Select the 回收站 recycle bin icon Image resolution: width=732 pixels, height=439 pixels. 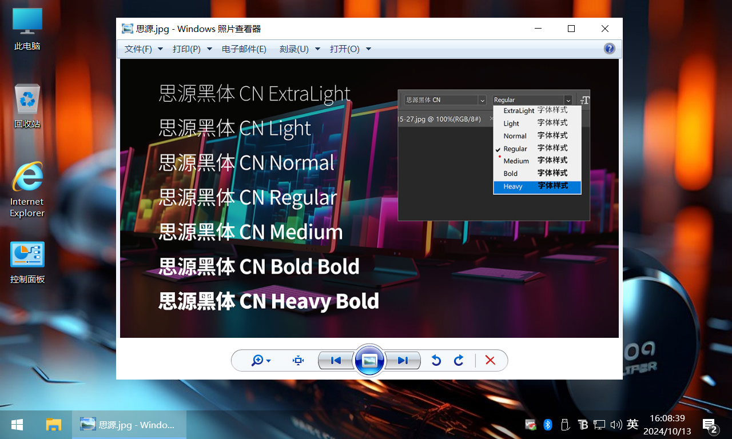click(27, 106)
